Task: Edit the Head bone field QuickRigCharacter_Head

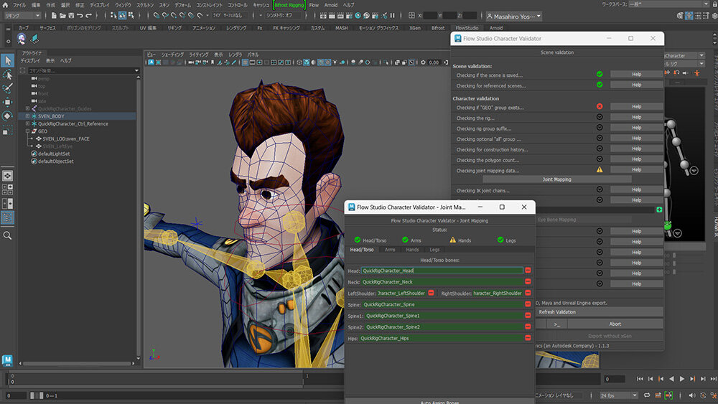Action: (x=442, y=271)
